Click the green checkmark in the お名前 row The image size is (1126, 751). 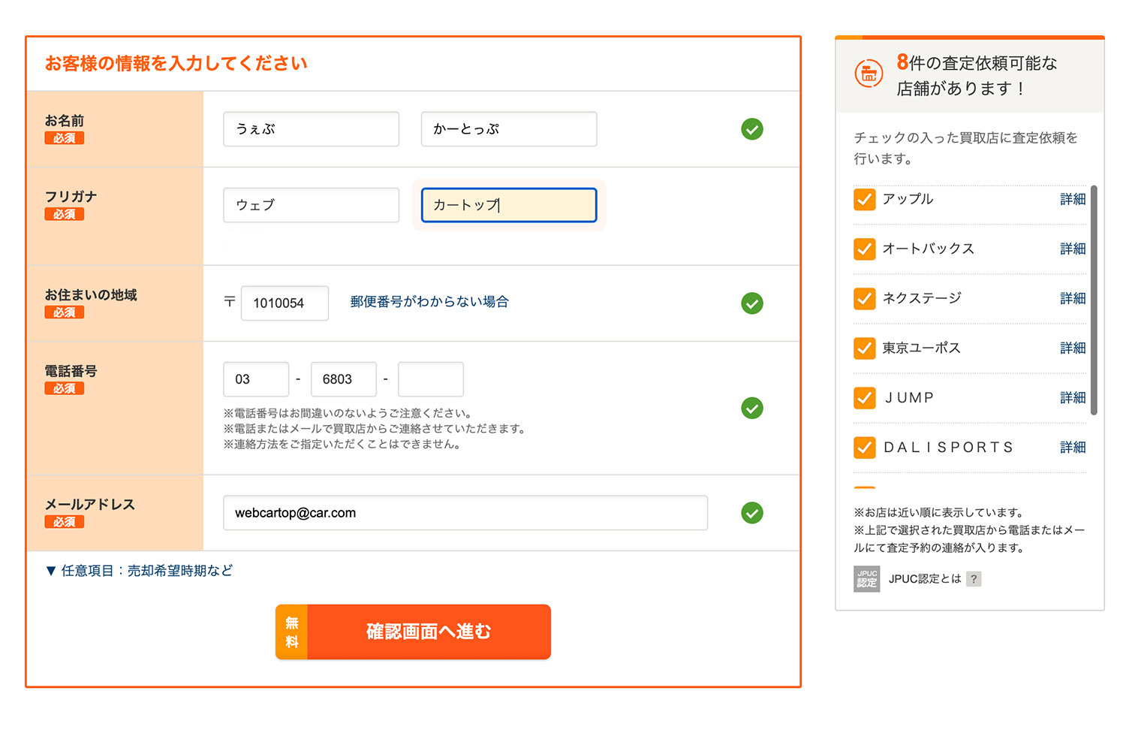point(752,129)
